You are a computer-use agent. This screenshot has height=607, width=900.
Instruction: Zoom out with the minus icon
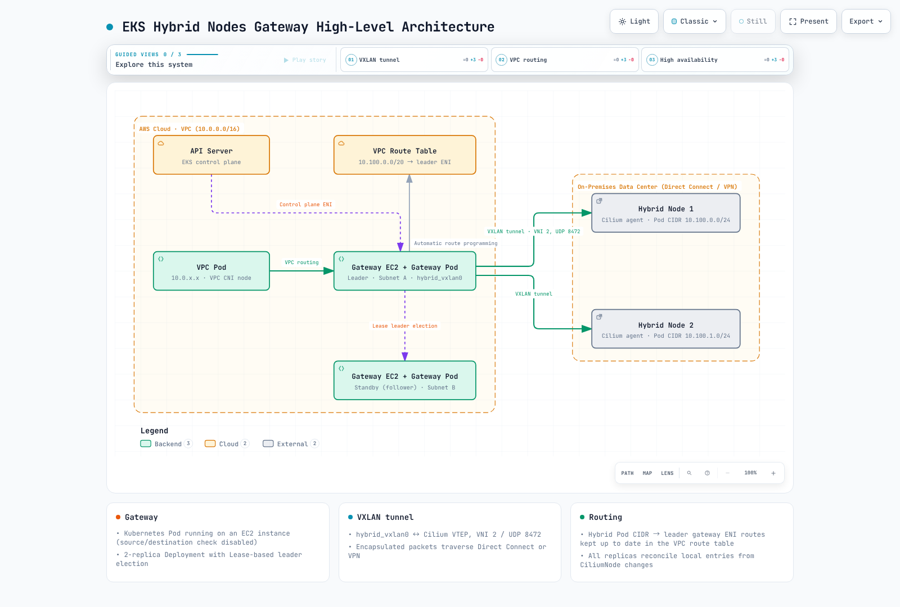pyautogui.click(x=727, y=473)
